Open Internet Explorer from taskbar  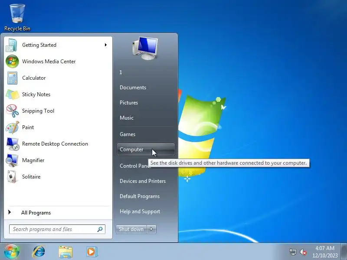tap(39, 252)
